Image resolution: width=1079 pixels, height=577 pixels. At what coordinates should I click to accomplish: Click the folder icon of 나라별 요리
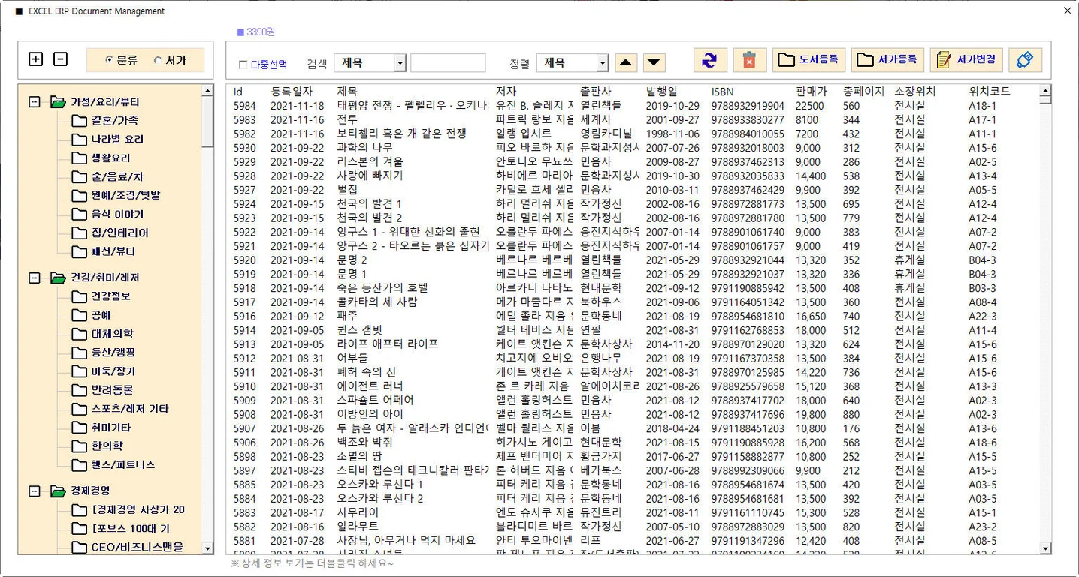(x=80, y=139)
